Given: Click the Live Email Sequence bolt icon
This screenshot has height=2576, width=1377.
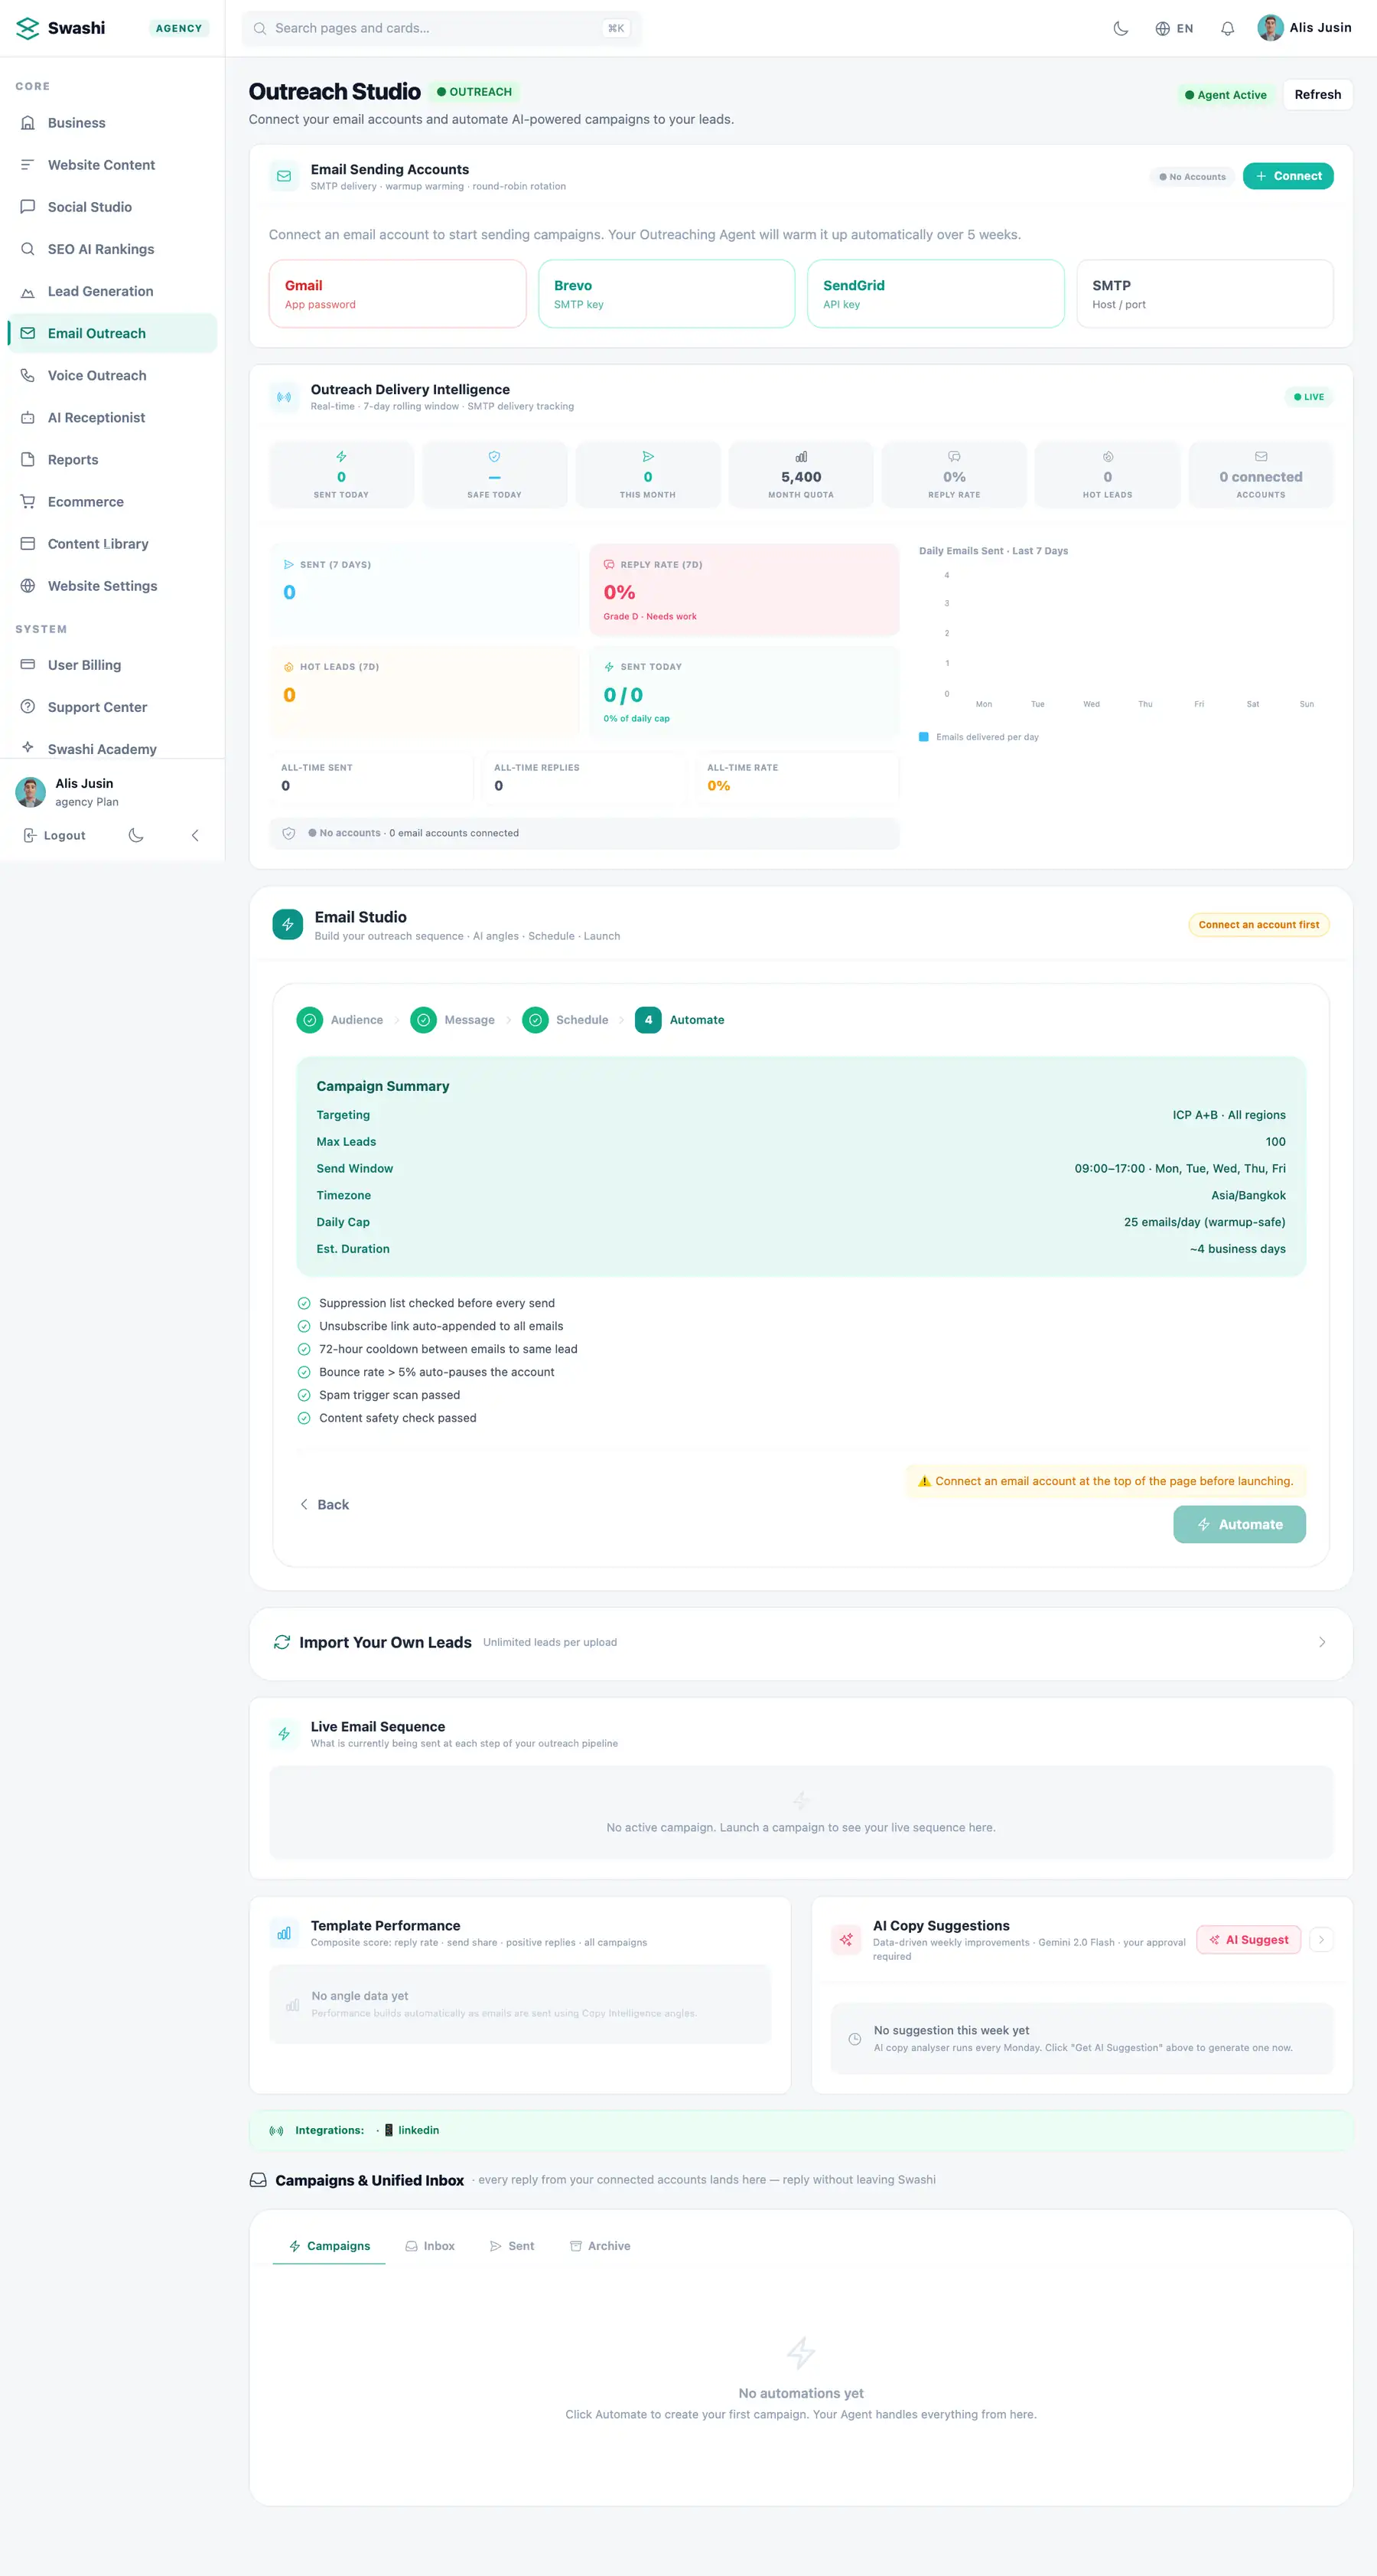Looking at the screenshot, I should pyautogui.click(x=284, y=1734).
